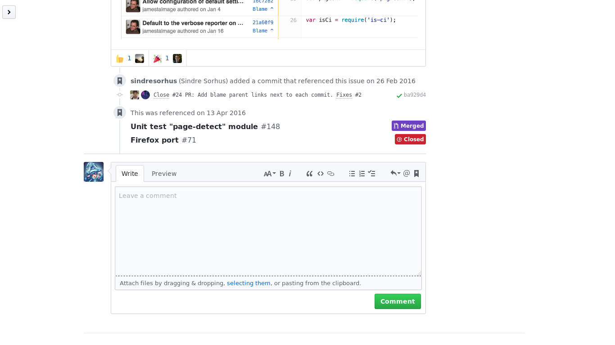Toggle the thumbs up reaction
Viewport: 615px width, 345px height.
pyautogui.click(x=129, y=58)
